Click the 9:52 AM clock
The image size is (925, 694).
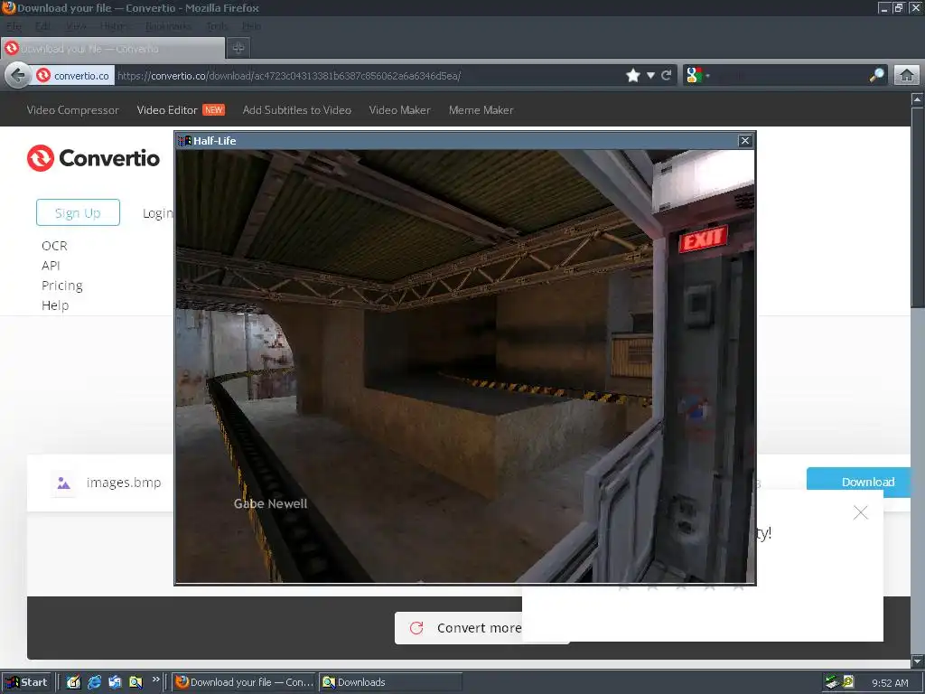[x=890, y=683]
